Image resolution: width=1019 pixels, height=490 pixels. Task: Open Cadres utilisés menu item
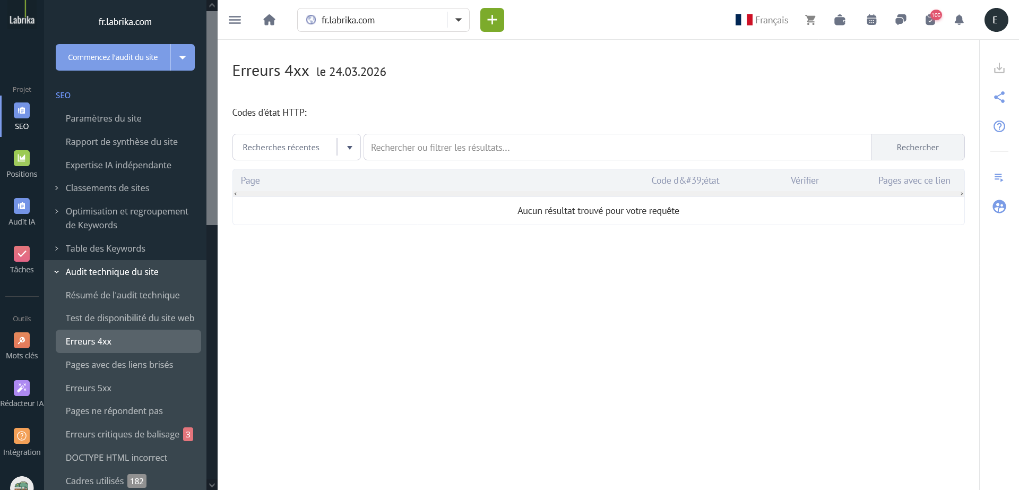coord(94,481)
